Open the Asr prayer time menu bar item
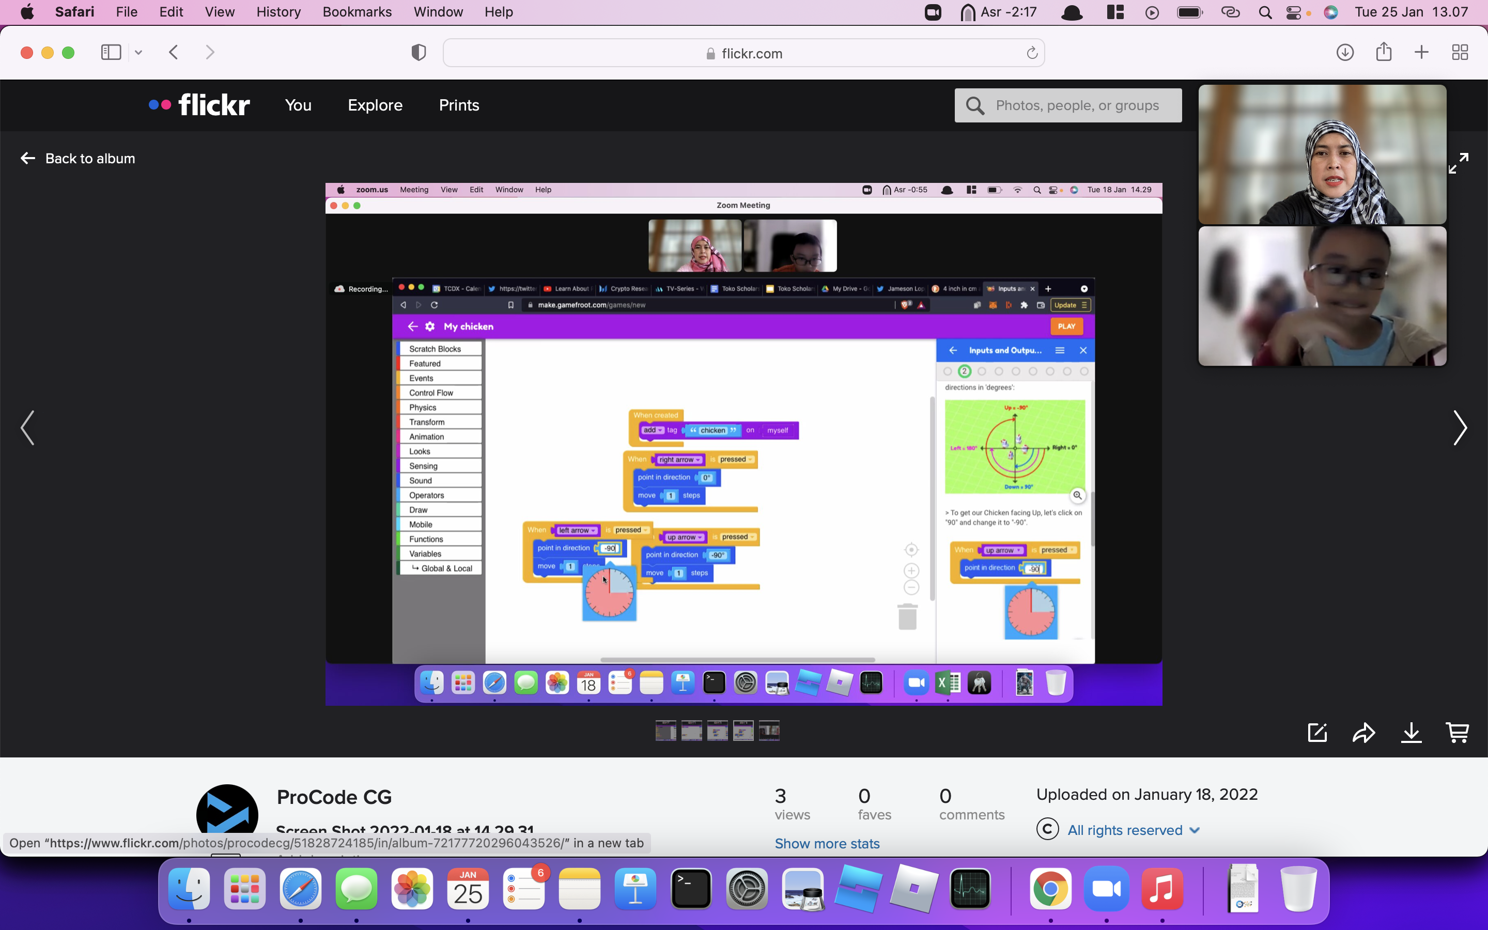 pos(999,12)
